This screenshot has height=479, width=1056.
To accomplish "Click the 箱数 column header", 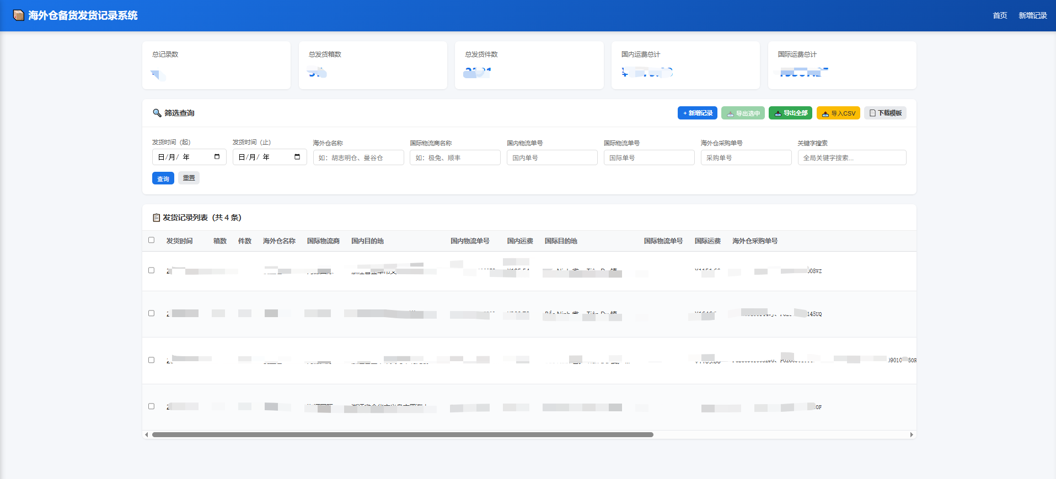I will [x=220, y=241].
